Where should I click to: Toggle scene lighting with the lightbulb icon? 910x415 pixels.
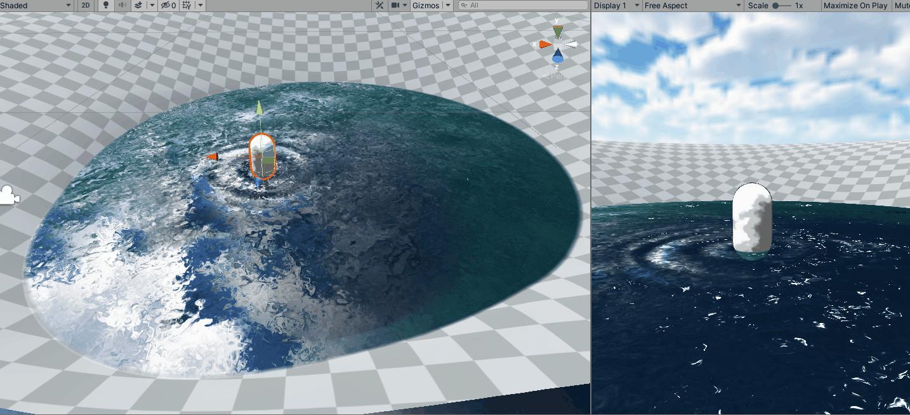point(105,5)
